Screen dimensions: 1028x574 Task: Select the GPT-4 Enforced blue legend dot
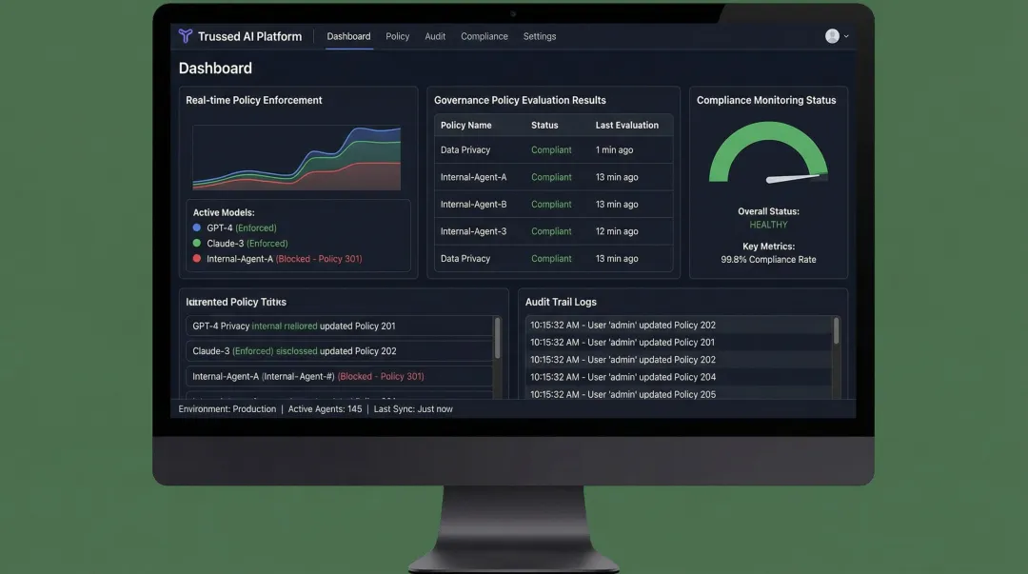click(197, 228)
